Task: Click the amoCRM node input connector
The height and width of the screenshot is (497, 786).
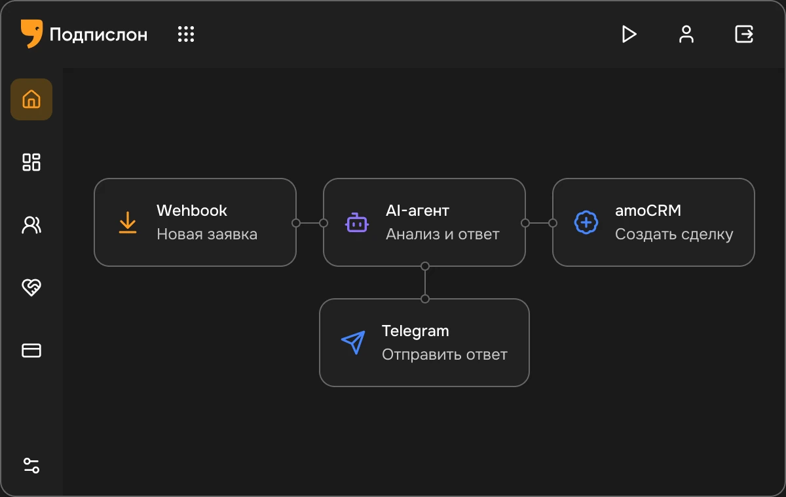Action: [553, 223]
